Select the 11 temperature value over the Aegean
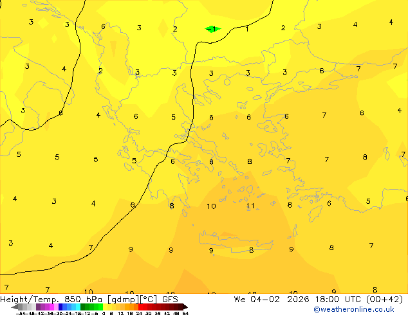Viewport: 408px width, 315px height. 250,206
